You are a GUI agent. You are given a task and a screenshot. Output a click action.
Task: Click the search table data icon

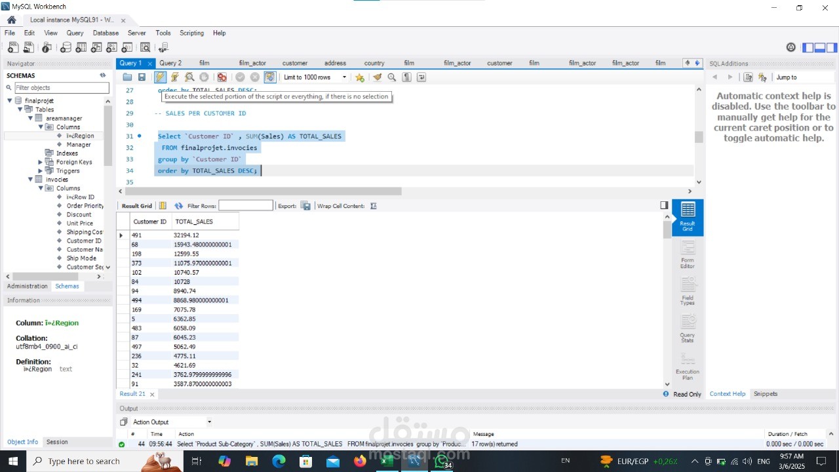tap(145, 47)
